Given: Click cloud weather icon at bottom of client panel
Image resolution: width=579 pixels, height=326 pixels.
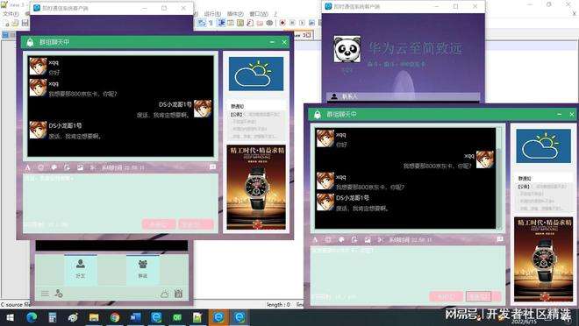Looking at the screenshot, I should tap(165, 294).
